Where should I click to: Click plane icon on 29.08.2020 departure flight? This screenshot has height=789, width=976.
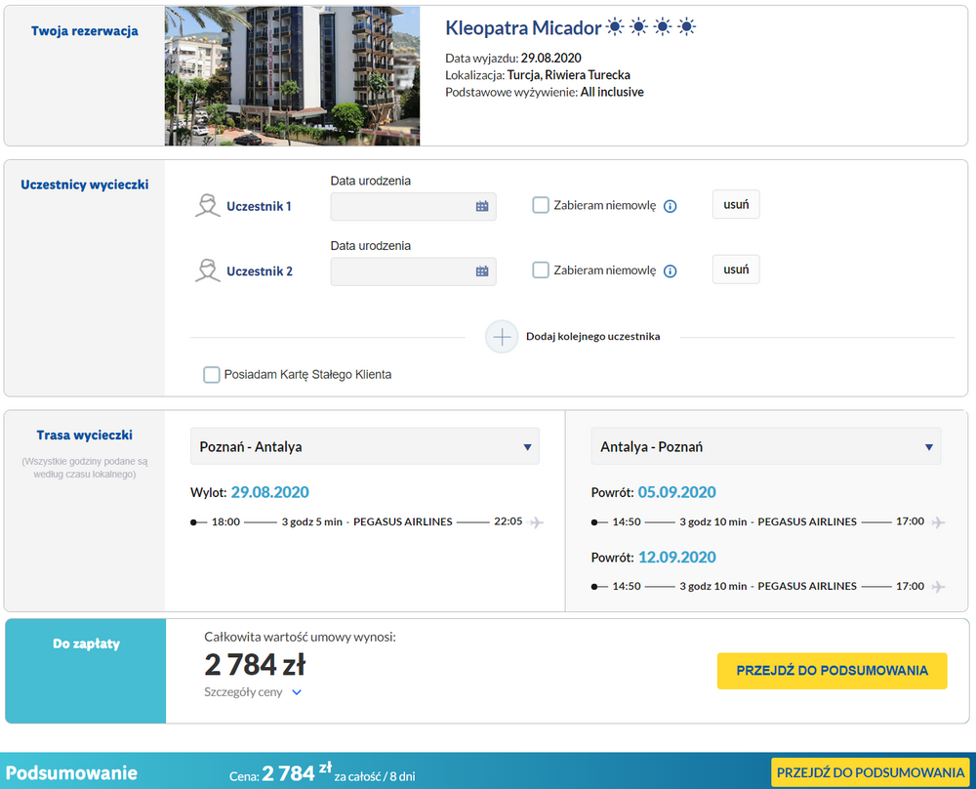click(536, 521)
